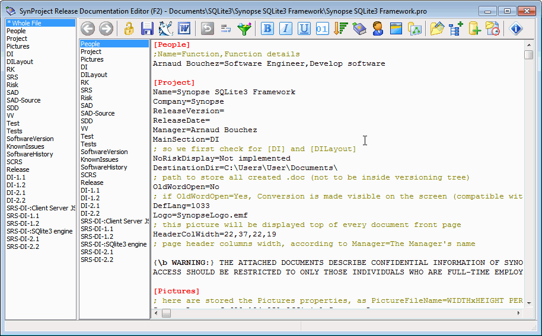Click the person people icon

(x=378, y=28)
